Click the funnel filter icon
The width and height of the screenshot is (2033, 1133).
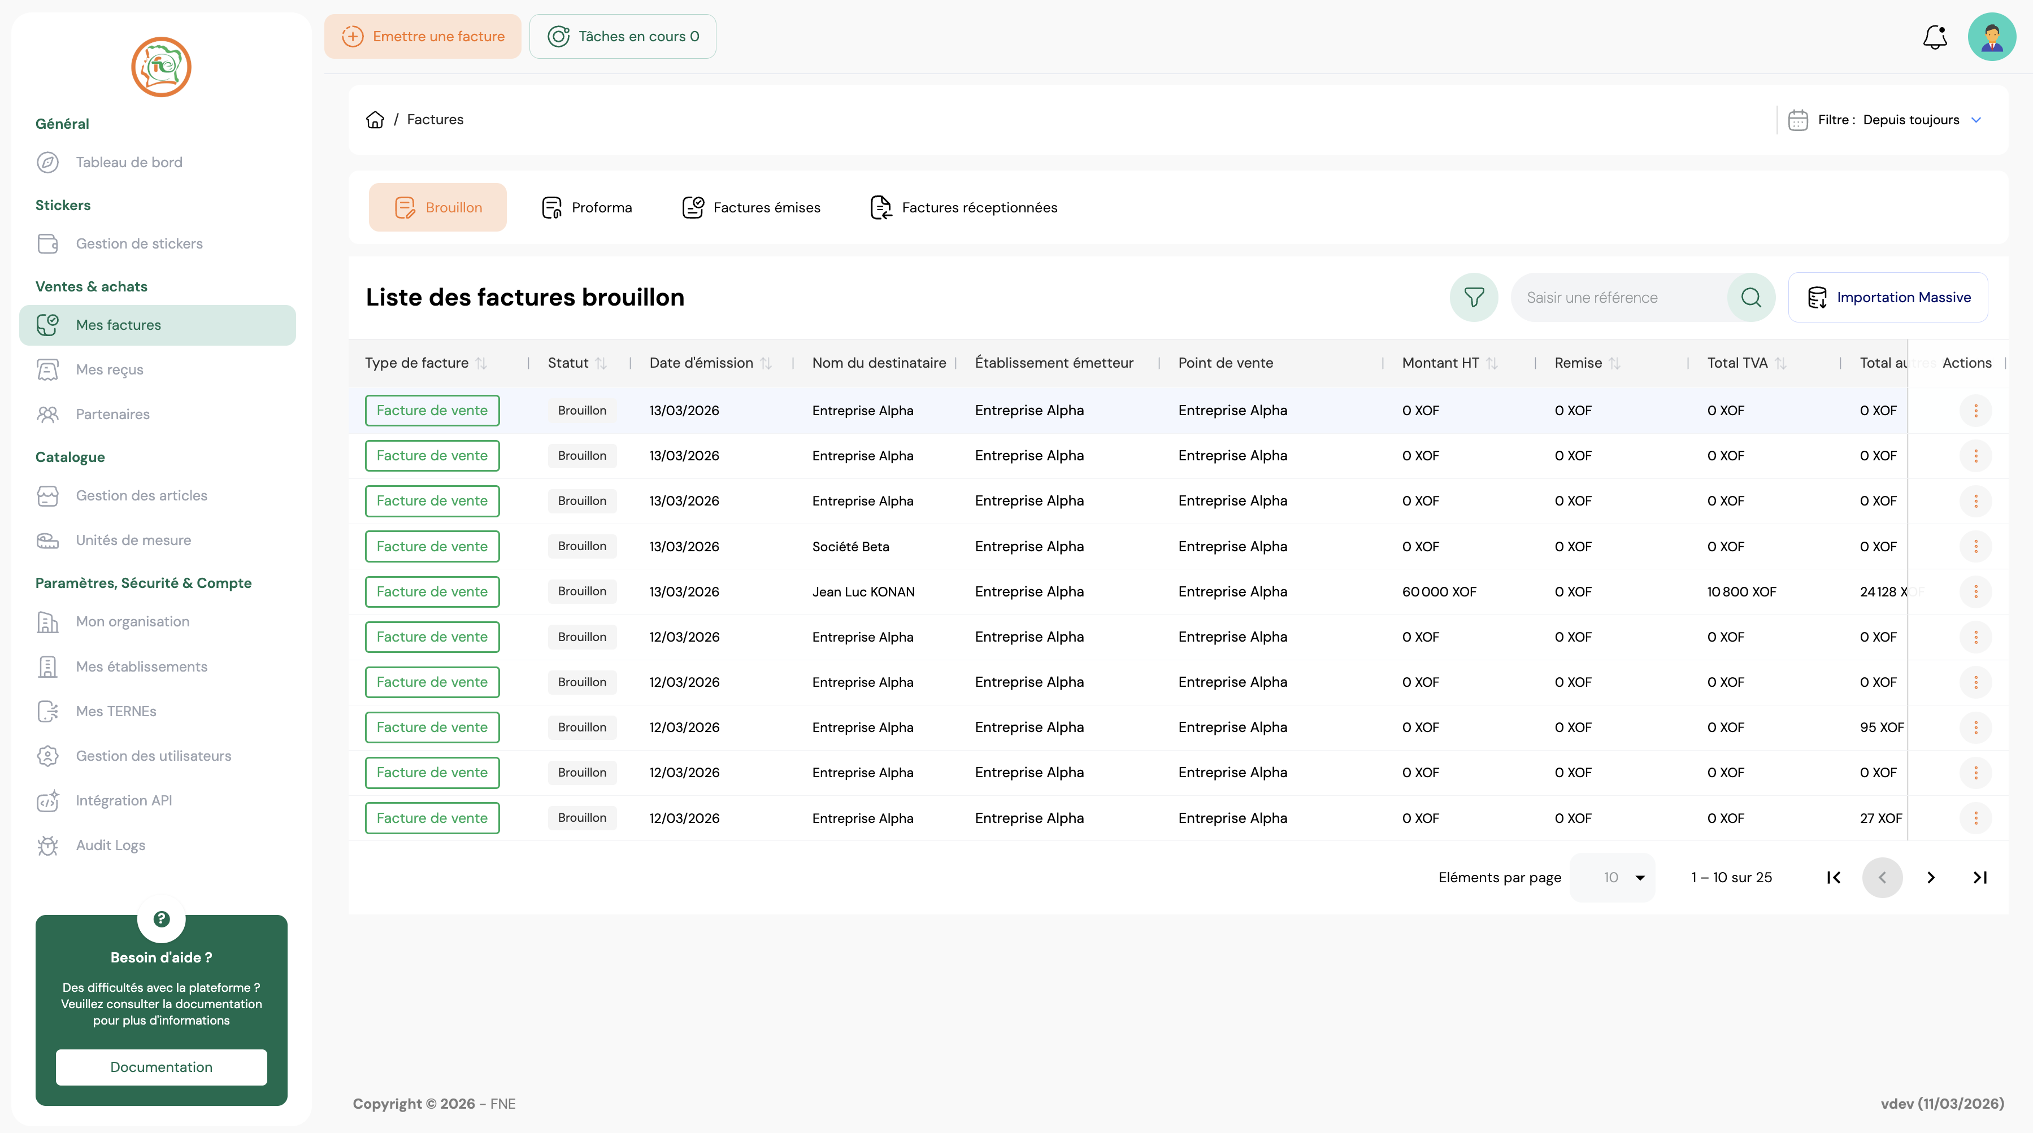click(1474, 298)
